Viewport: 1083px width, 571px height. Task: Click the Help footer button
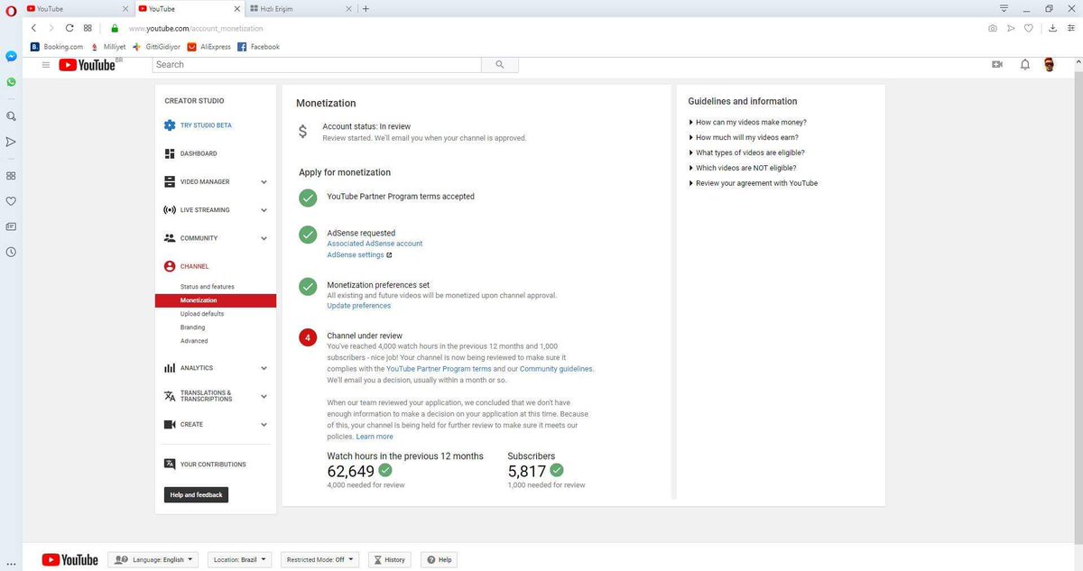coord(439,560)
